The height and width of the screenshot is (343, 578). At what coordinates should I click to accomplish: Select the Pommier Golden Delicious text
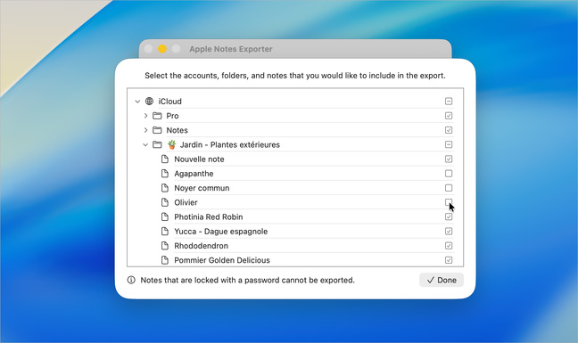(222, 260)
